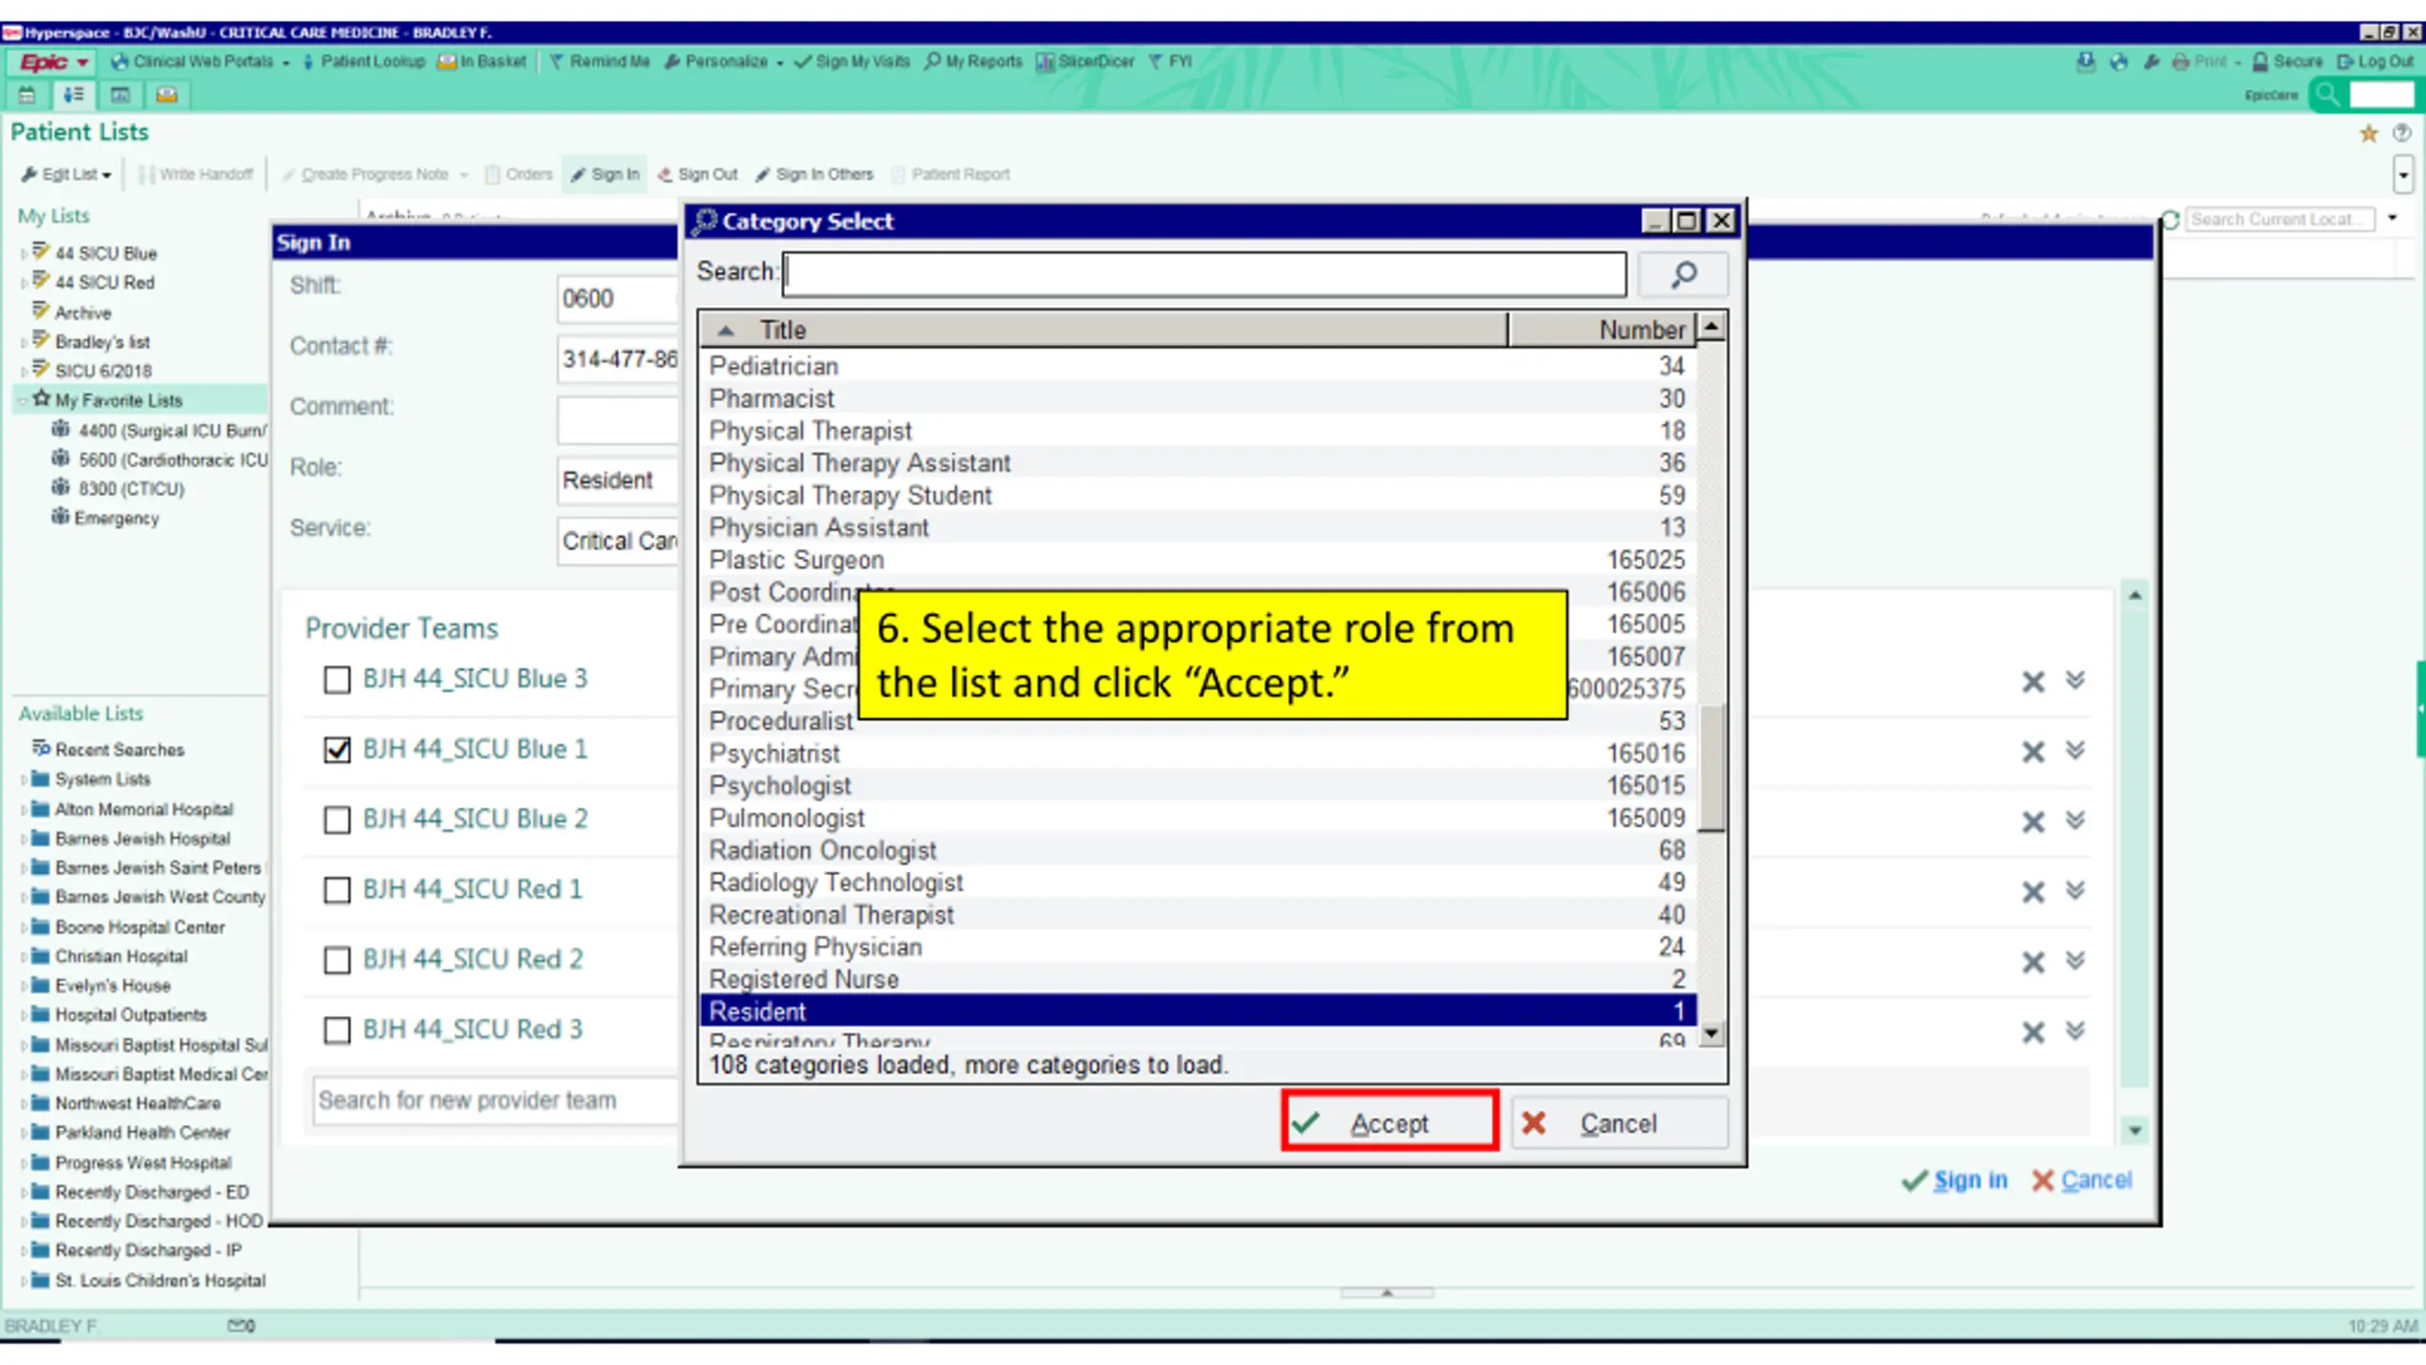
Task: Select Registered Nurse in the list
Action: [x=1198, y=979]
